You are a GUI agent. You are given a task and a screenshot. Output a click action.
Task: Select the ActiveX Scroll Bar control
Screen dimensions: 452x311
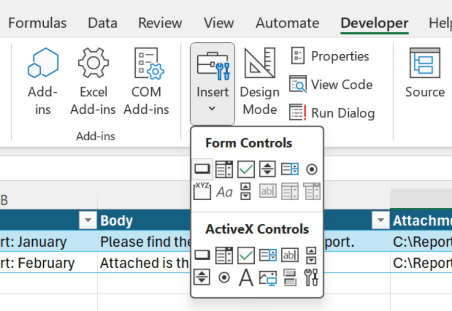coord(311,255)
